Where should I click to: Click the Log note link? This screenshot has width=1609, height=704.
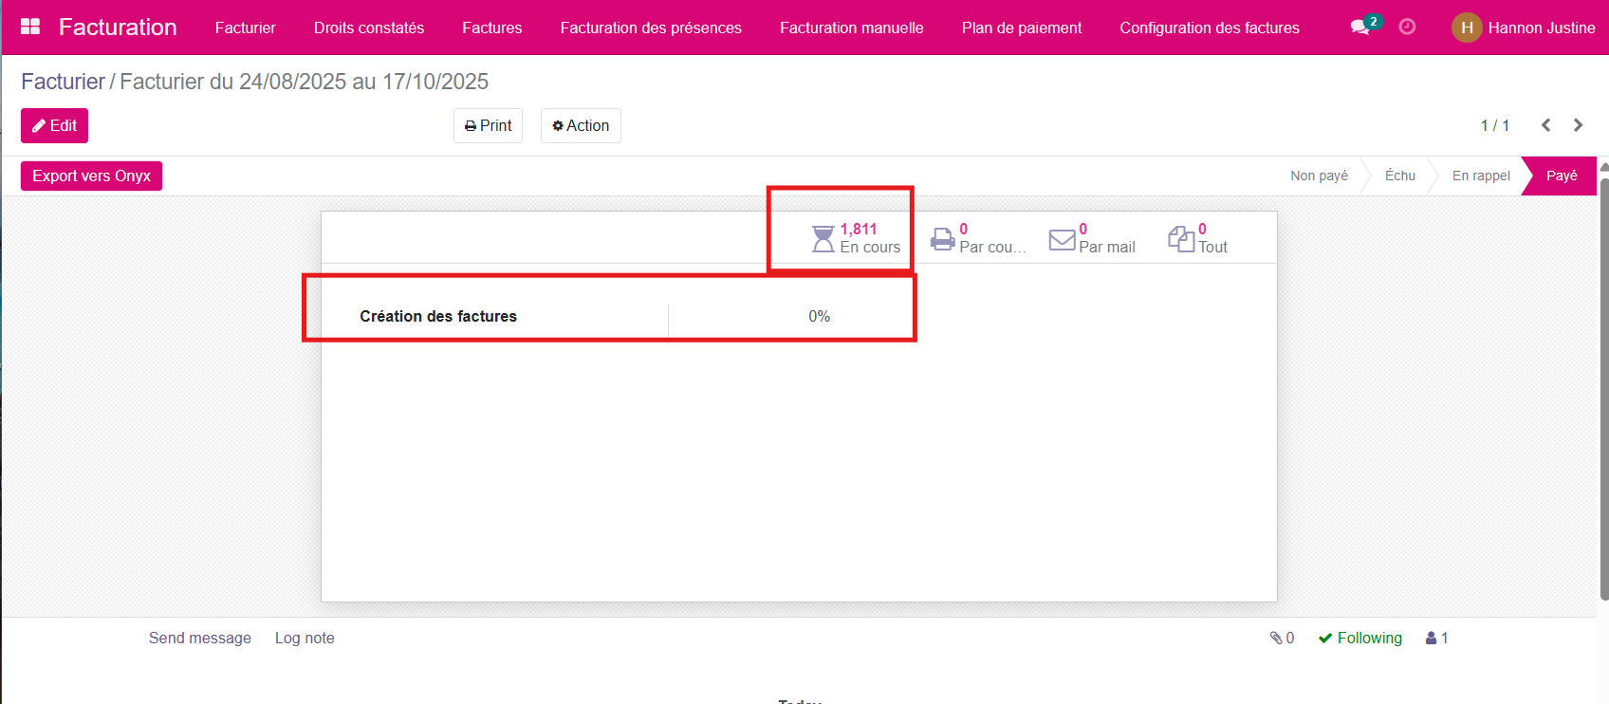click(305, 639)
